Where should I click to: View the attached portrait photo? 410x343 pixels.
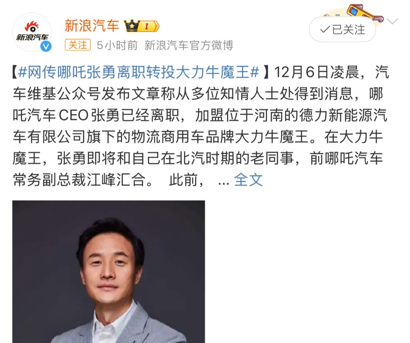click(108, 272)
